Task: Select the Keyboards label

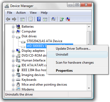Action: [x=29, y=80]
